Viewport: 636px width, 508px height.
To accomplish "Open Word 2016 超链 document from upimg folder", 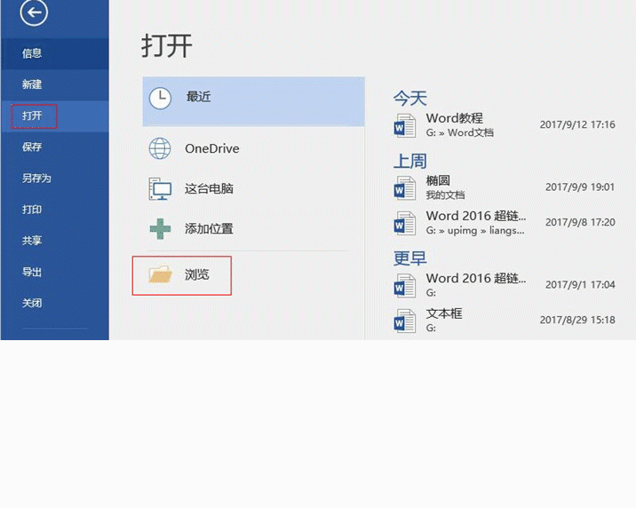I will pyautogui.click(x=476, y=216).
